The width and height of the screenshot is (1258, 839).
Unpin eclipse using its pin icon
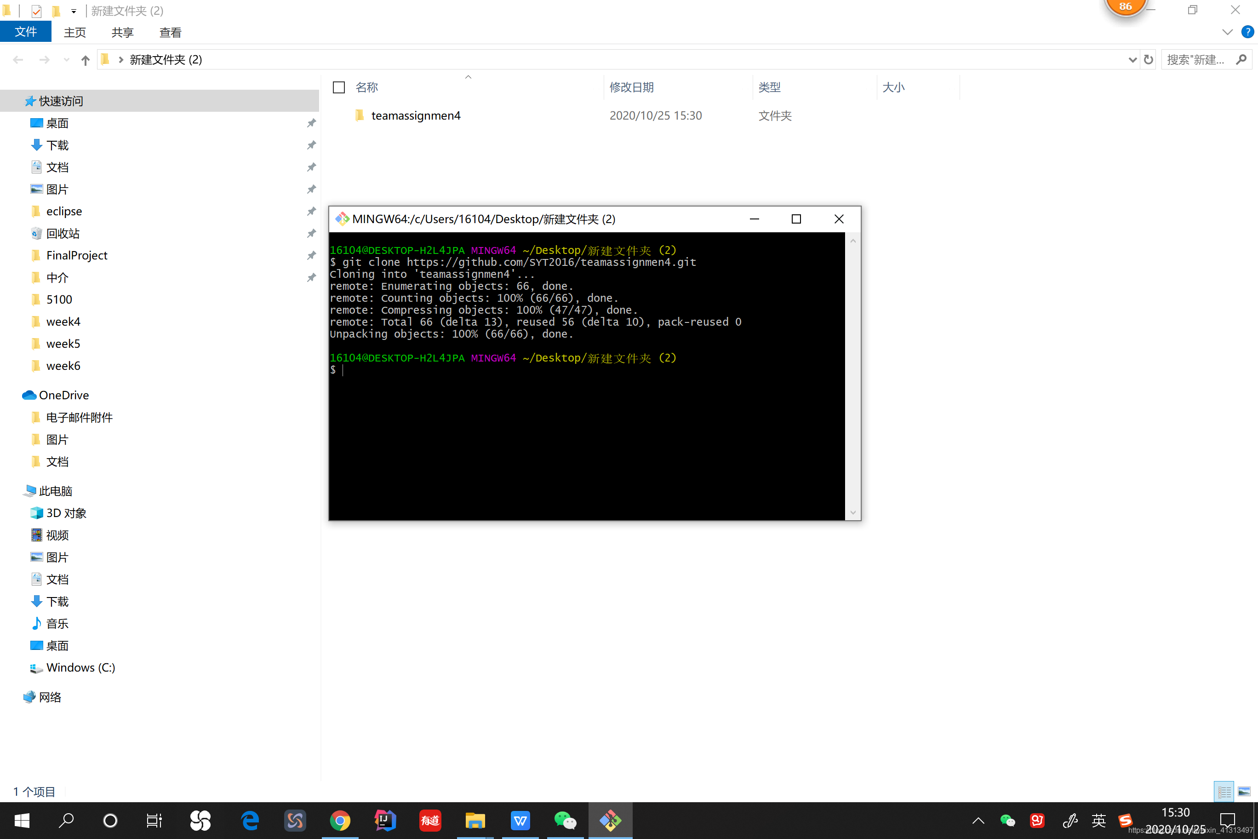311,211
